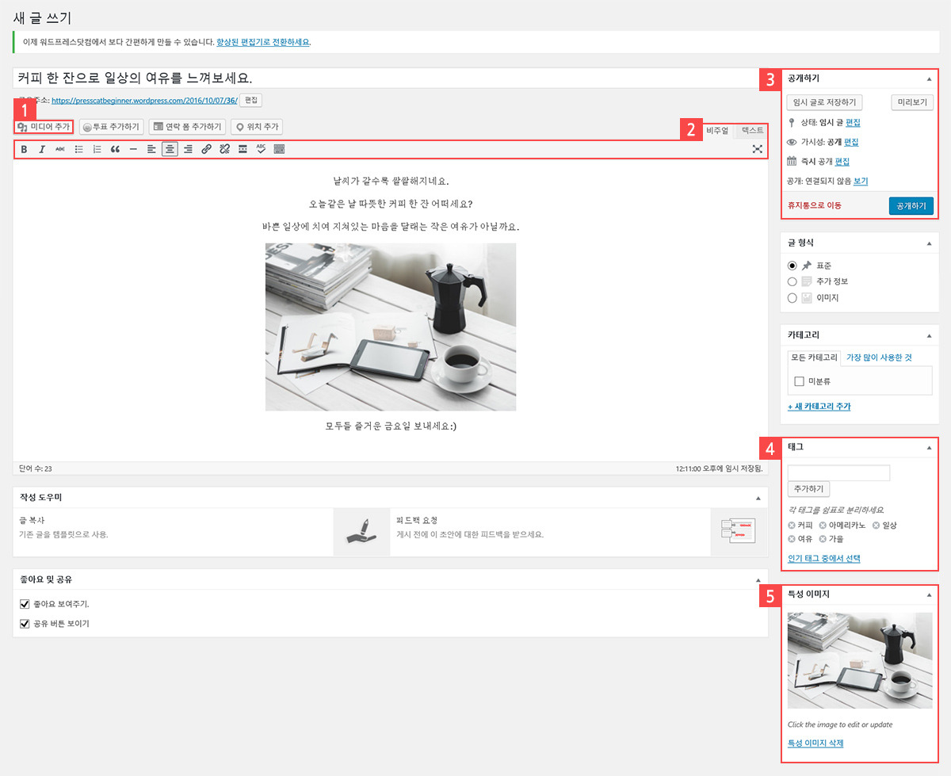This screenshot has height=776, width=951.
Task: Insert a horizontal line
Action: (x=133, y=149)
